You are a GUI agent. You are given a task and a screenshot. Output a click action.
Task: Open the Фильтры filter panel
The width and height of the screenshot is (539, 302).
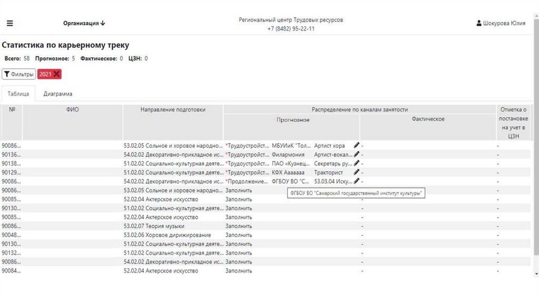tap(18, 74)
